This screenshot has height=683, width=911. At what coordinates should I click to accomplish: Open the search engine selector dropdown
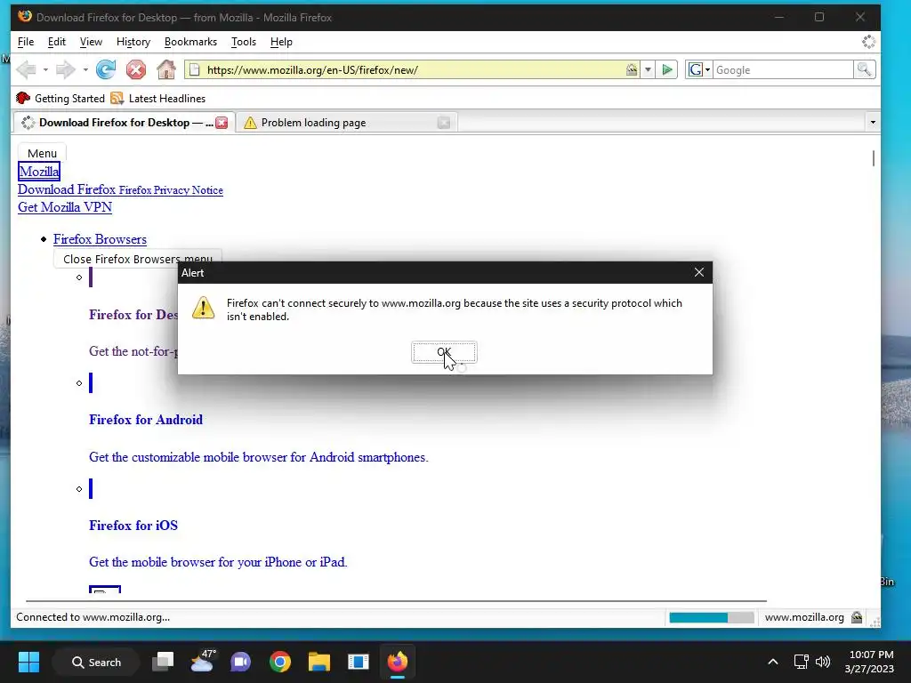tap(699, 69)
